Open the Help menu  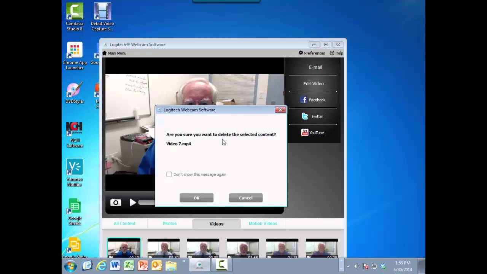click(336, 53)
